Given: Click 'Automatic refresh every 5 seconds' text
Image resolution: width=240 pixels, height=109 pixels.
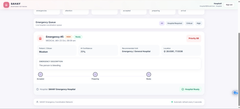Looking at the screenshot, I should click(188, 102).
